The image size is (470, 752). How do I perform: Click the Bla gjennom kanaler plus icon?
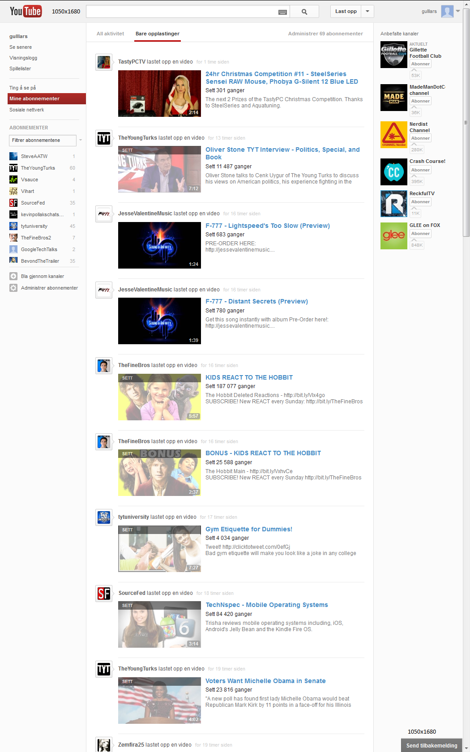[13, 276]
